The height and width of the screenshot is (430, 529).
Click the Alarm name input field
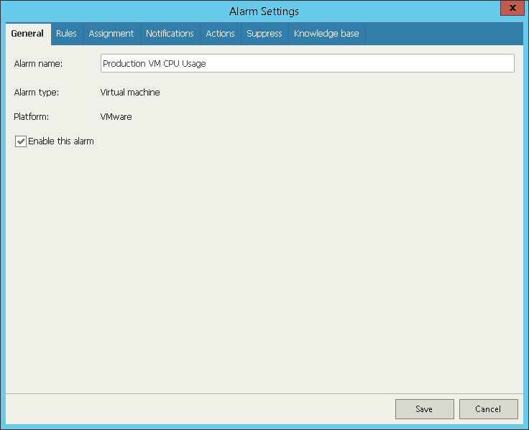[308, 63]
